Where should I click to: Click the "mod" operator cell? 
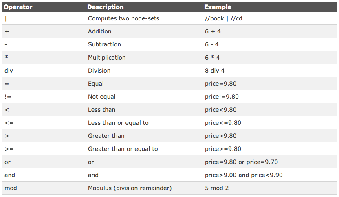[10, 188]
